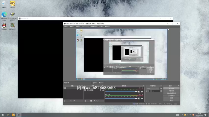The height and width of the screenshot is (117, 209).
Task: Step the transition duration with its arrows
Action: [x=161, y=91]
